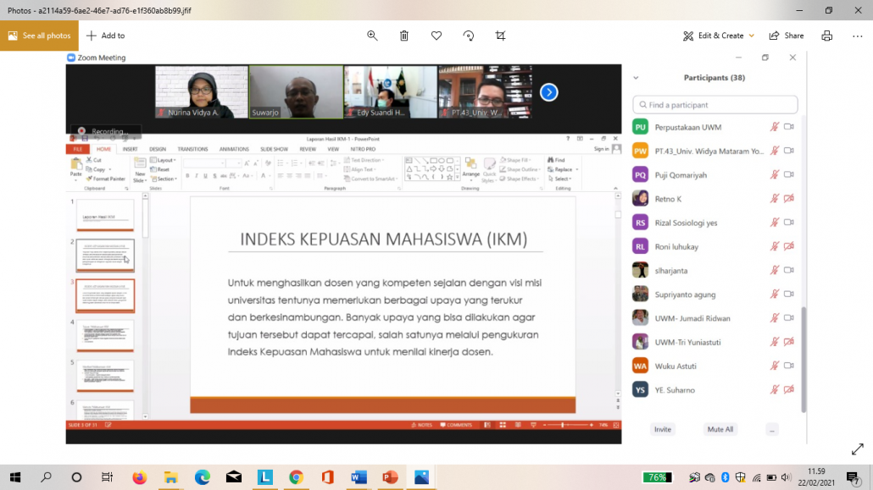Open the crop tool

pos(501,36)
